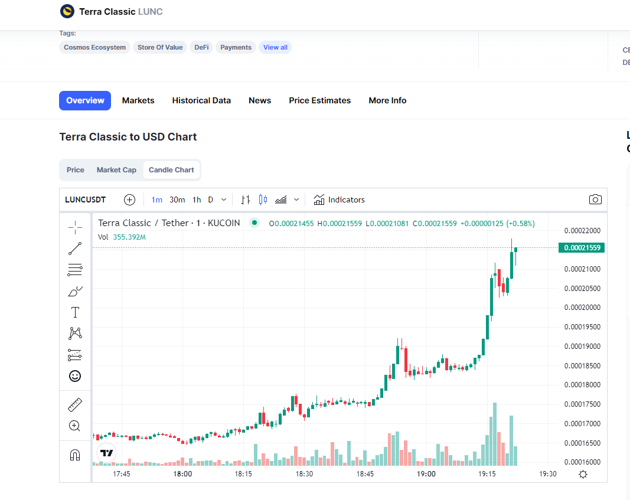This screenshot has height=500, width=630.
Task: Click the 18:00 time axis label
Action: point(182,474)
